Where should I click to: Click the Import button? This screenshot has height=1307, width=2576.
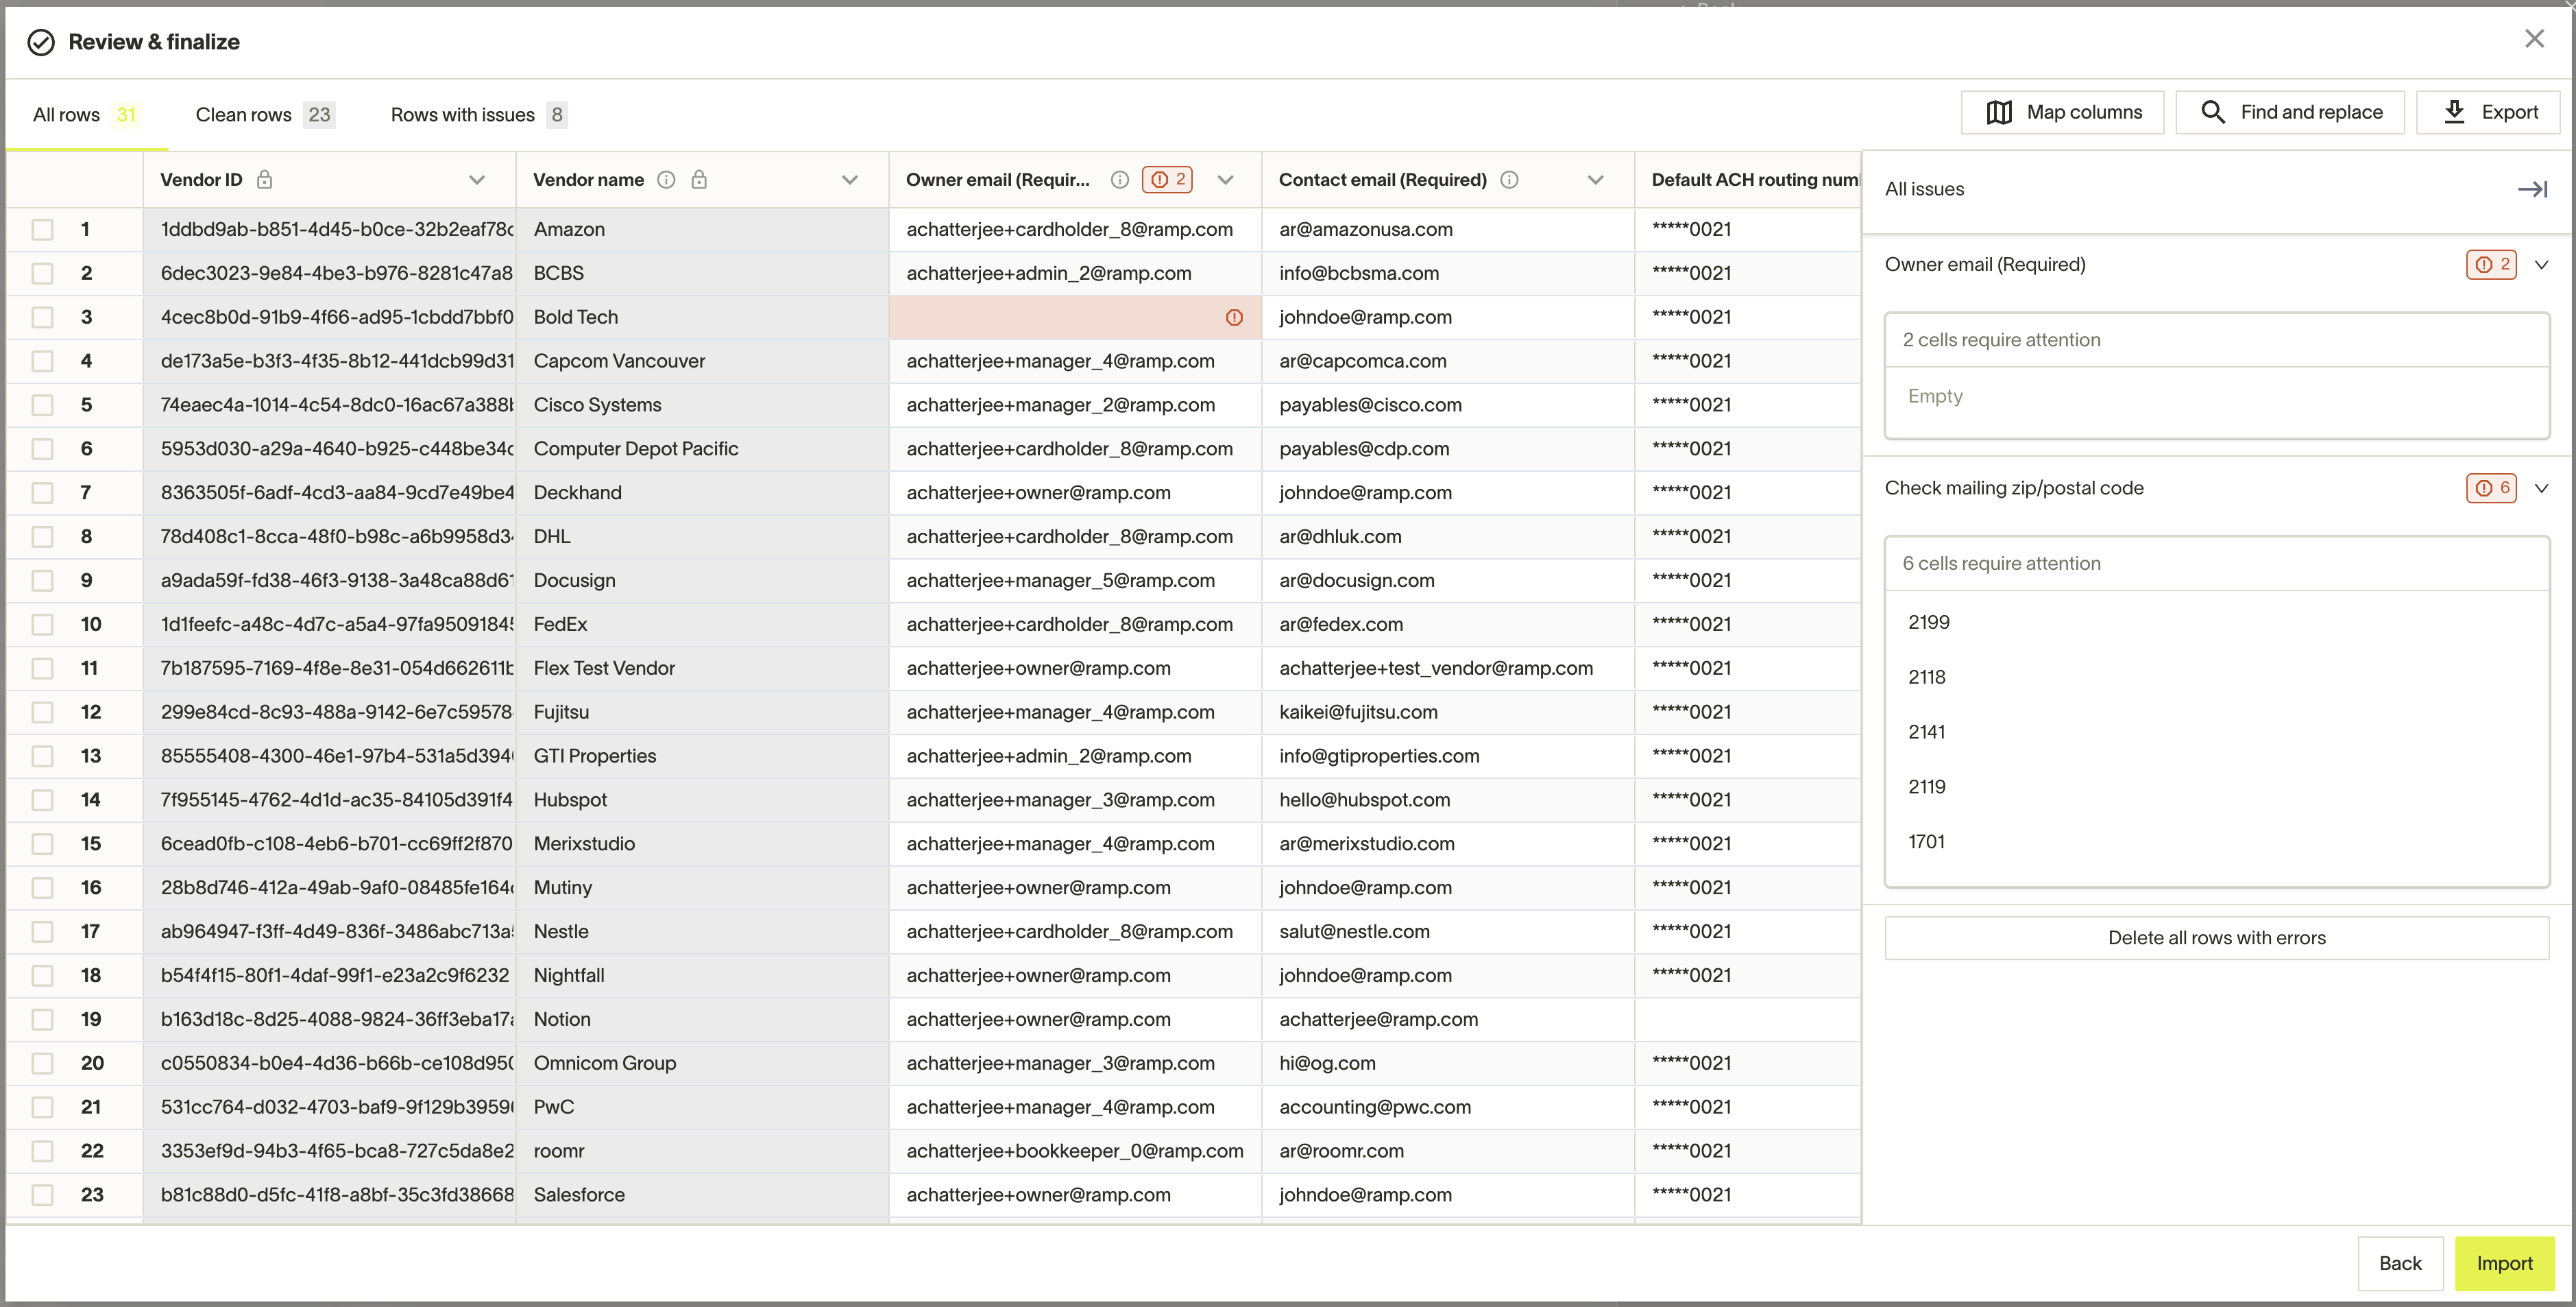pos(2504,1263)
